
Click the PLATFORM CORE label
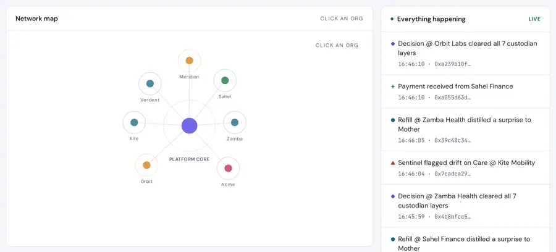tap(190, 159)
